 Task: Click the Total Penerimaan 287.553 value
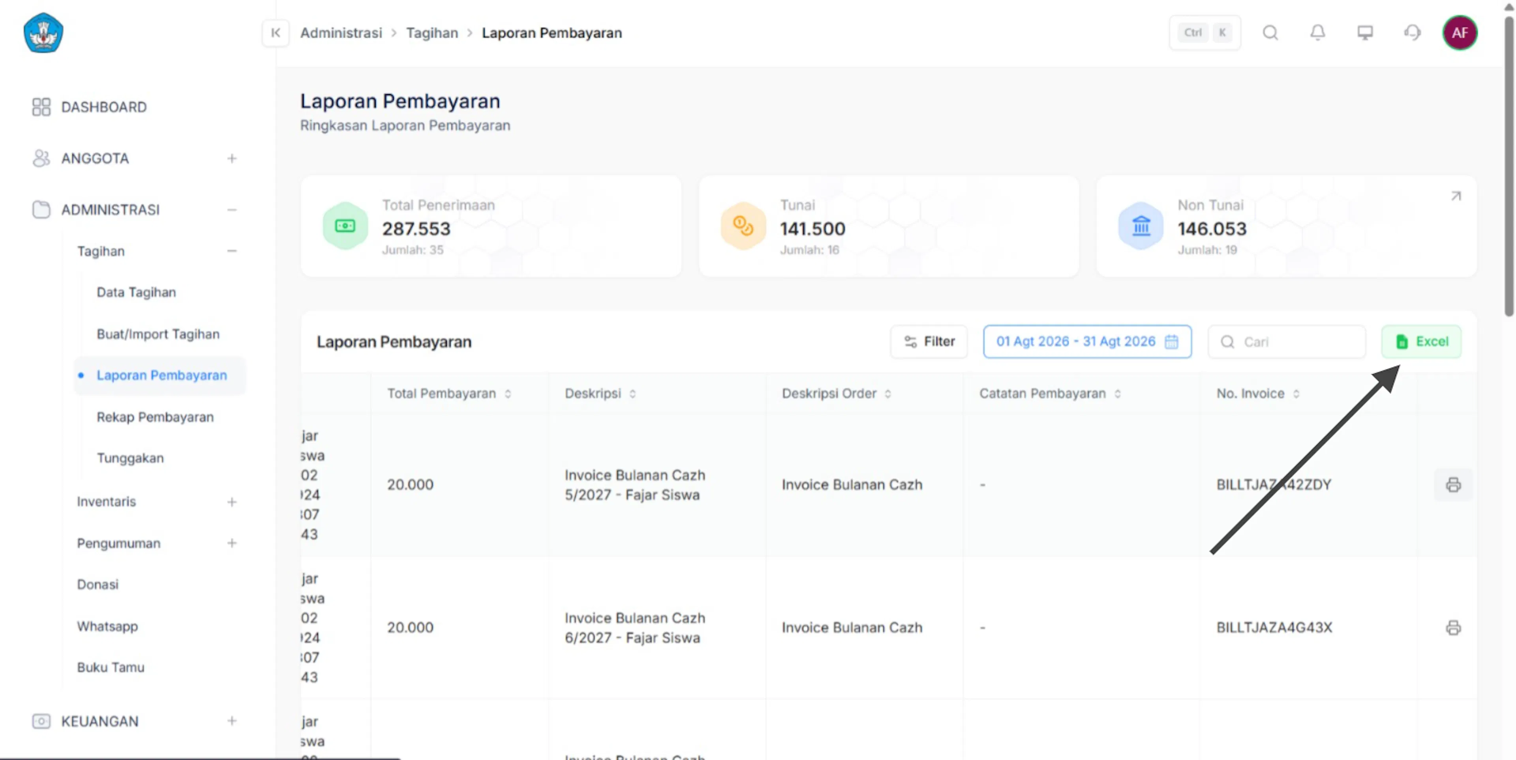pyautogui.click(x=416, y=229)
